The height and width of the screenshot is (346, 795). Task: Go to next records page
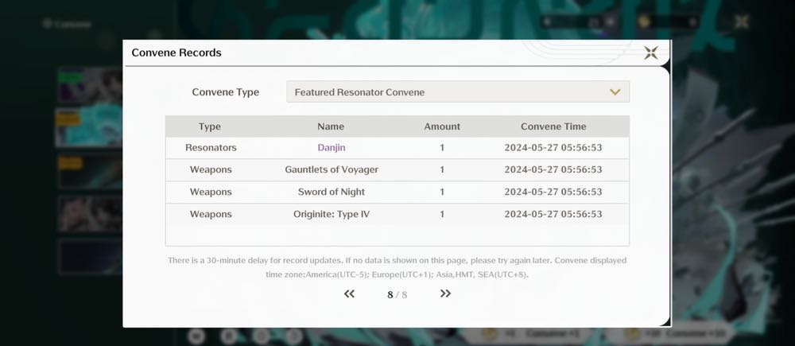point(445,294)
